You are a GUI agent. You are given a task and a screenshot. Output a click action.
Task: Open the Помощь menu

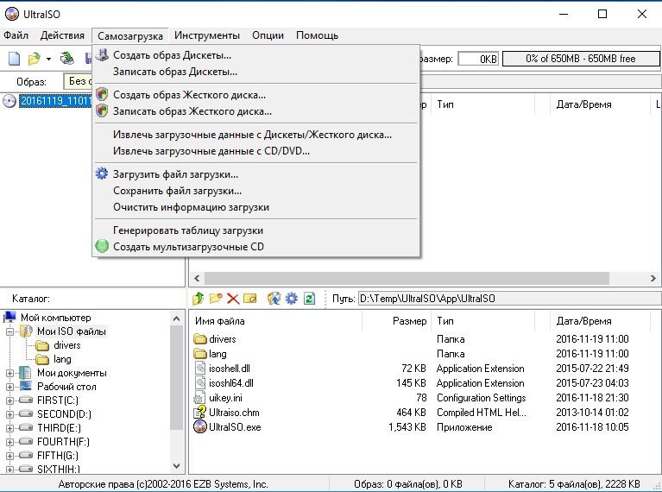click(317, 35)
